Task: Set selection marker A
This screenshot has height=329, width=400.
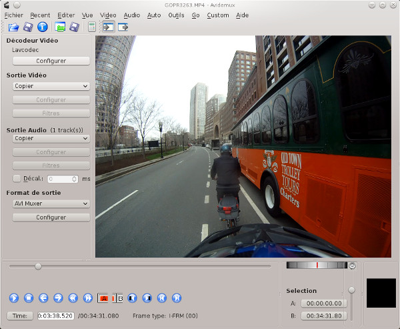Action: [104, 298]
